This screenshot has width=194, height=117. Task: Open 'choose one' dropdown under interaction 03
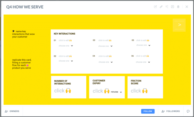105,46
